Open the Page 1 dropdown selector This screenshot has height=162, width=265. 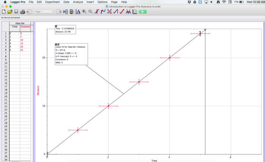(x=44, y=12)
